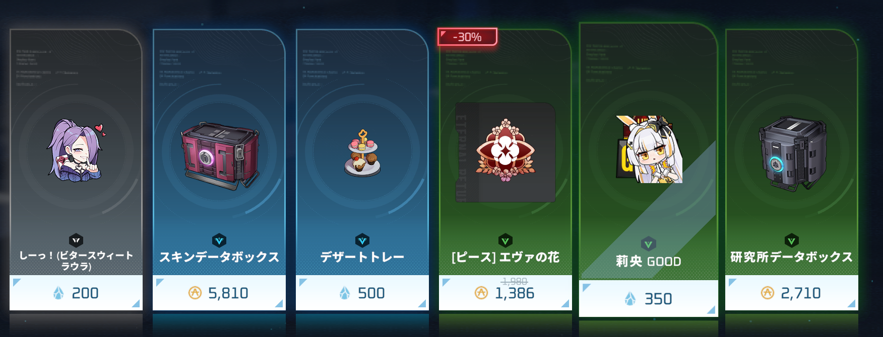Buy the emote for 200 crystals
Image resolution: width=883 pixels, height=337 pixels.
tap(76, 293)
